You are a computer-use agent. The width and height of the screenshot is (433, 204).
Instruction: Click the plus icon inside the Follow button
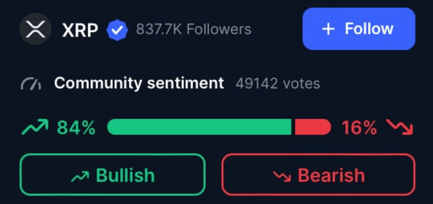point(328,29)
